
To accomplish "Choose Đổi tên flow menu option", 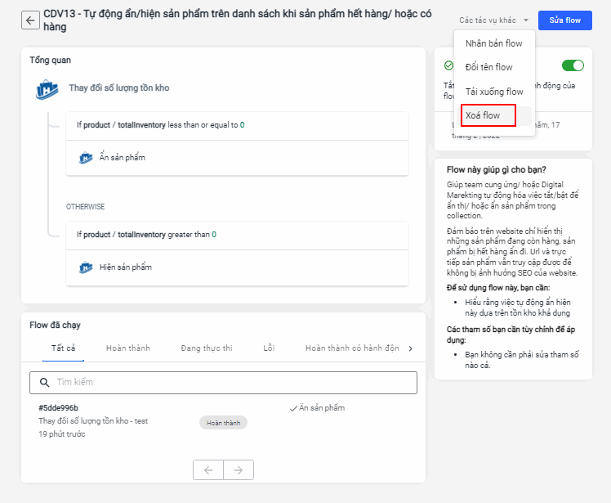I will coord(488,67).
